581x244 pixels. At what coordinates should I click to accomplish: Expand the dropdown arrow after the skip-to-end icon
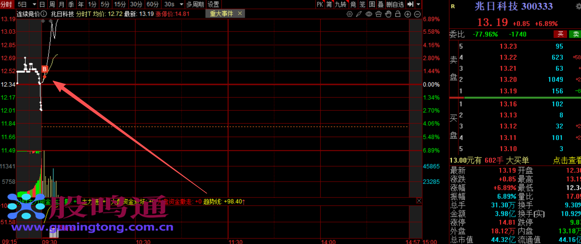pos(419,5)
